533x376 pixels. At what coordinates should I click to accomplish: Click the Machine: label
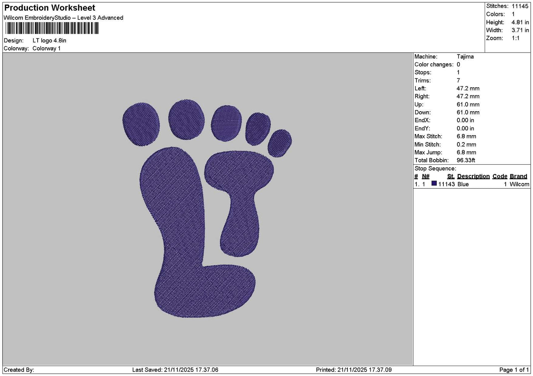426,56
